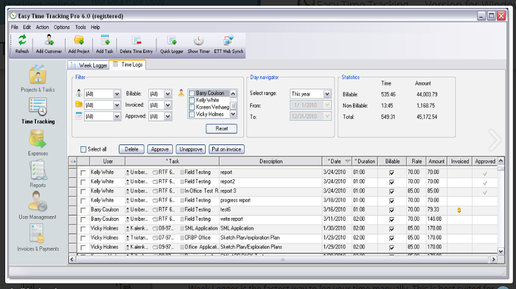
Task: Click the column chooser icon in table header
Action: (x=72, y=161)
